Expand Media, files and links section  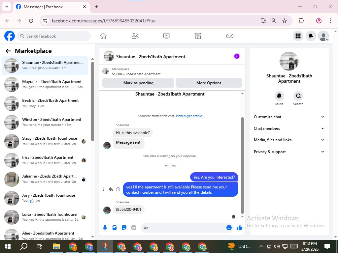[289, 140]
